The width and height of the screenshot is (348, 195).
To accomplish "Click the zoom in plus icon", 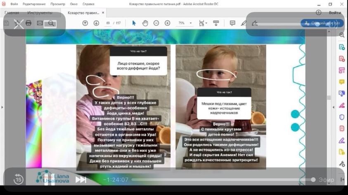I will pos(167,23).
